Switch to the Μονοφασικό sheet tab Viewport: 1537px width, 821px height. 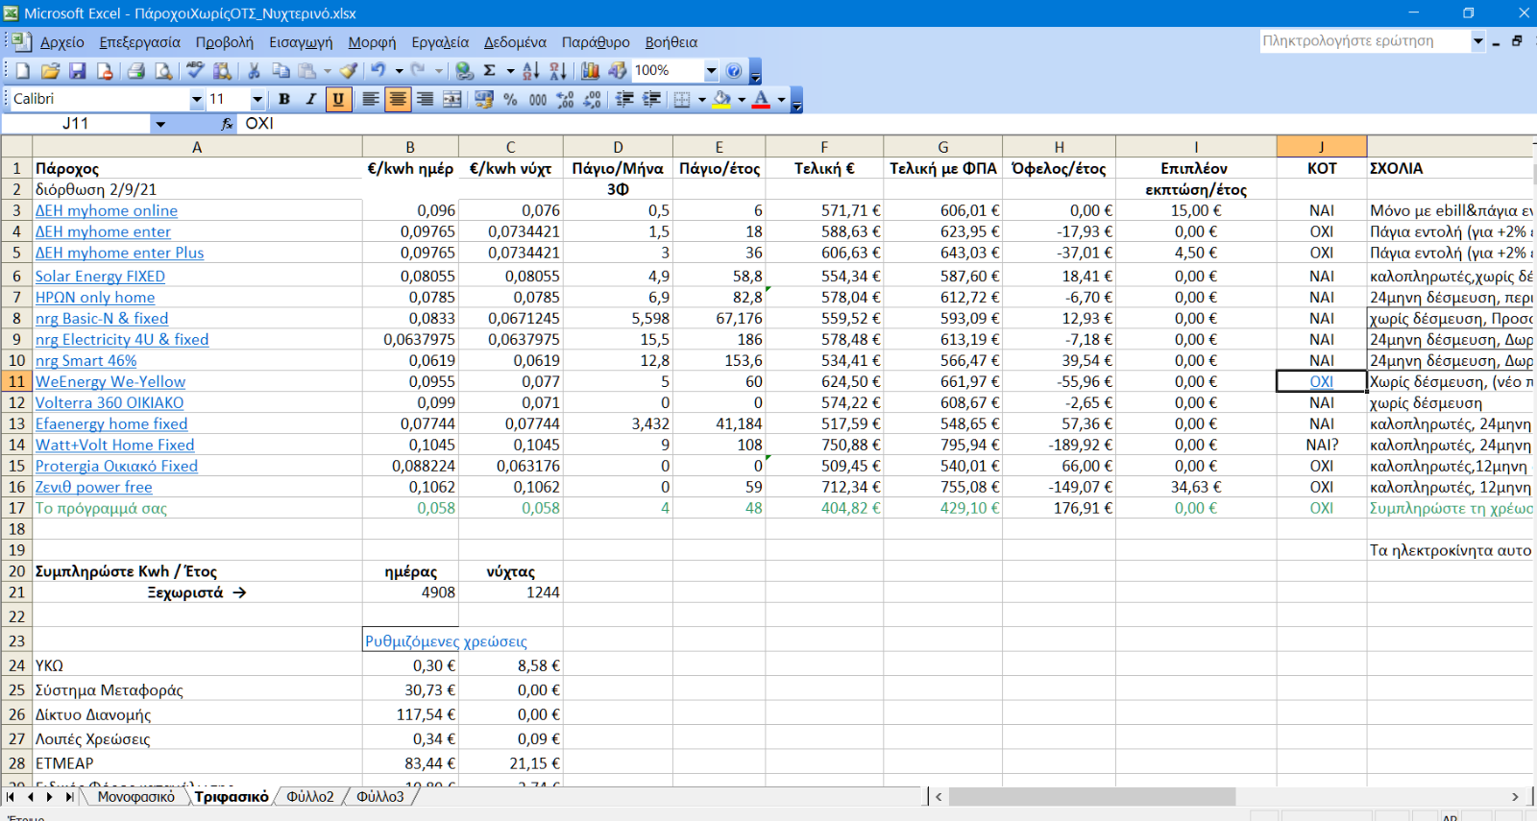tap(136, 797)
